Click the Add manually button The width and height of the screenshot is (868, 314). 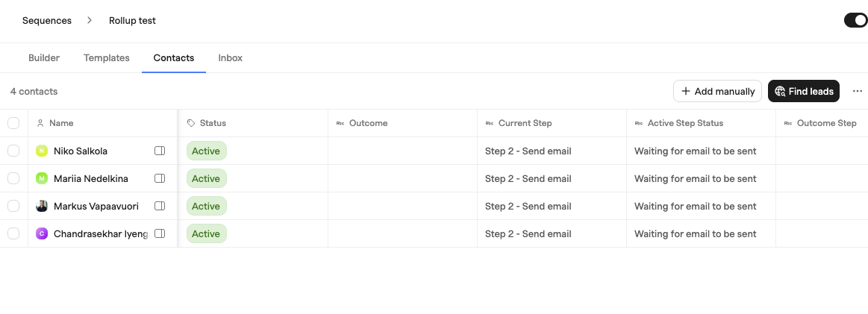tap(717, 91)
